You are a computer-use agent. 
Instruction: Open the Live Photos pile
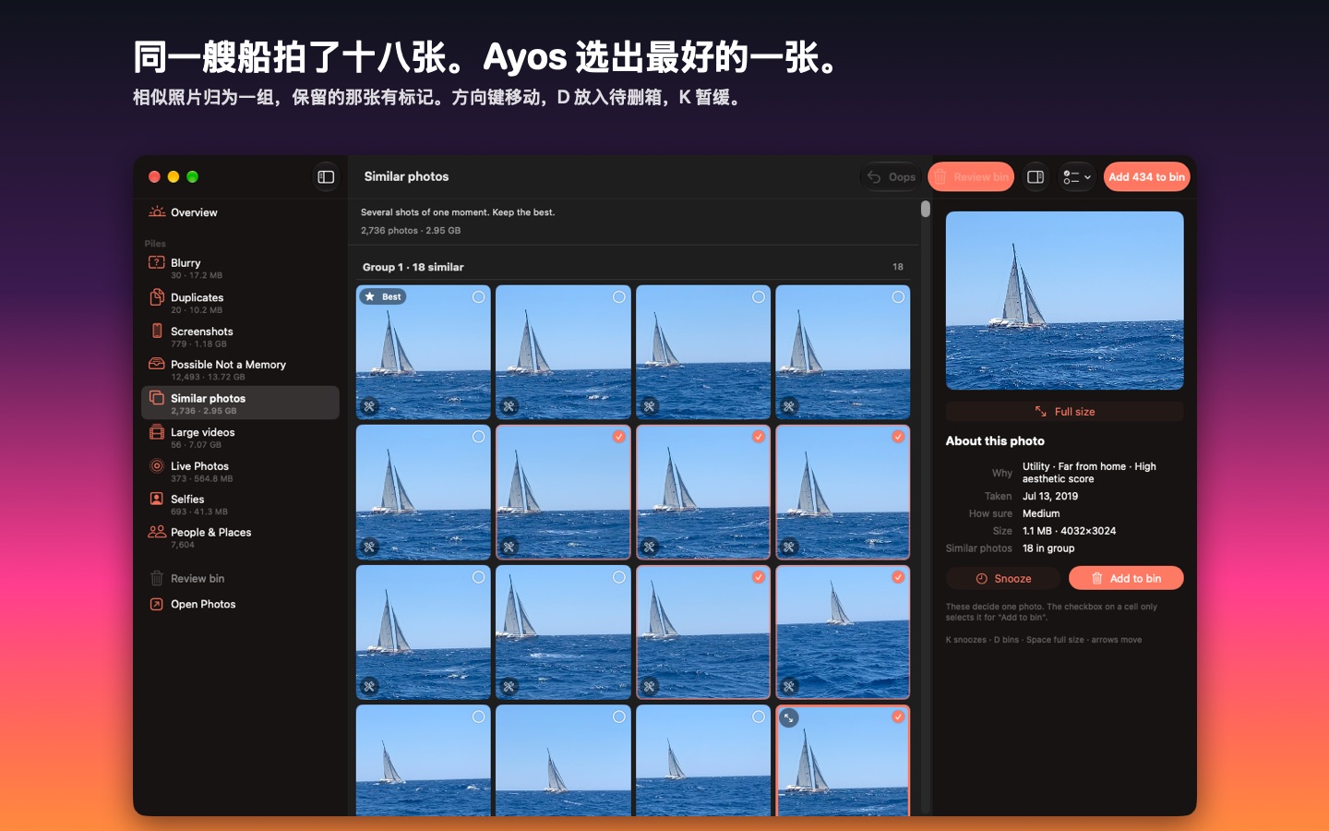click(240, 471)
